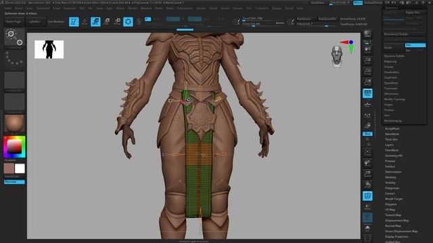Select the white secondary color swatch
Viewport: 433px width, 243px height.
(20, 168)
